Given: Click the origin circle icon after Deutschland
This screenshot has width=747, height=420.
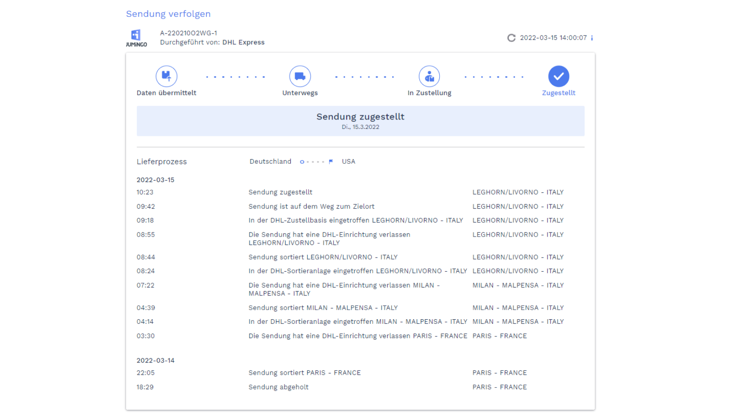Looking at the screenshot, I should click(x=302, y=162).
